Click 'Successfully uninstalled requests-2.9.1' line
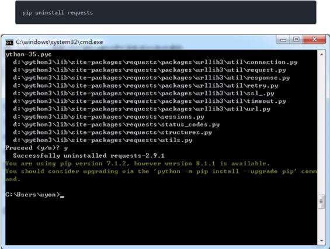 (x=89, y=155)
